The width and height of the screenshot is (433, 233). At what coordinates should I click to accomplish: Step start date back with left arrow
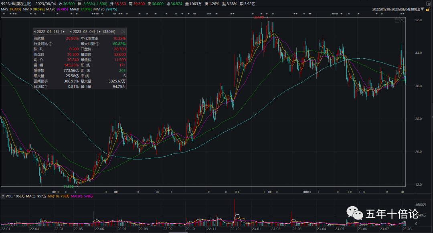click(x=35, y=32)
